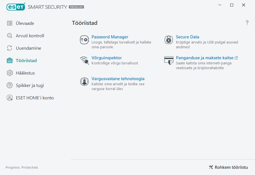Click the Secure Data lock icon
The image size is (255, 175).
pyautogui.click(x=169, y=40)
